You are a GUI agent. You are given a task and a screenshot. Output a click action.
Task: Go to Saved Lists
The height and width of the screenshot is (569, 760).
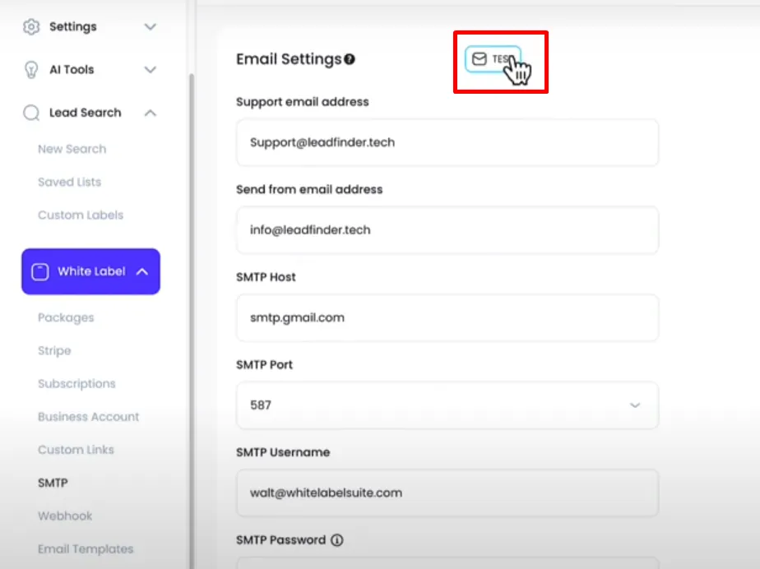[x=70, y=183]
